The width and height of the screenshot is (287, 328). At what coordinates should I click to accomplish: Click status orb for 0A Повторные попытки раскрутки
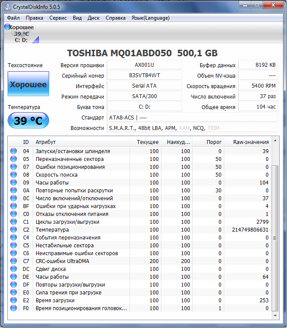click(14, 190)
